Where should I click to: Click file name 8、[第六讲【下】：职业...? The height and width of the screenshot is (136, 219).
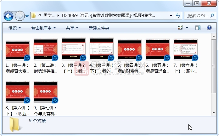click(x=17, y=111)
